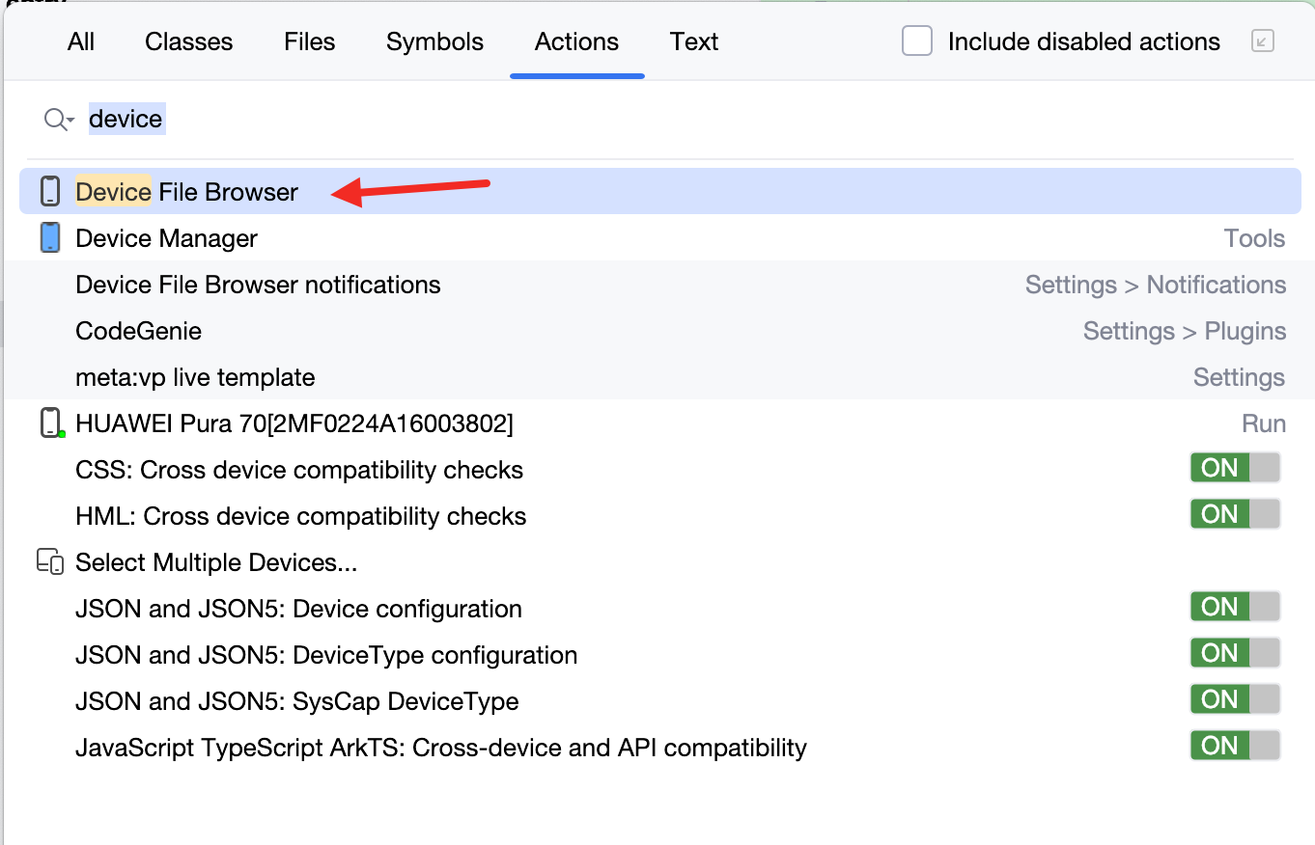Open the Files search tab
The width and height of the screenshot is (1315, 845).
(x=309, y=41)
